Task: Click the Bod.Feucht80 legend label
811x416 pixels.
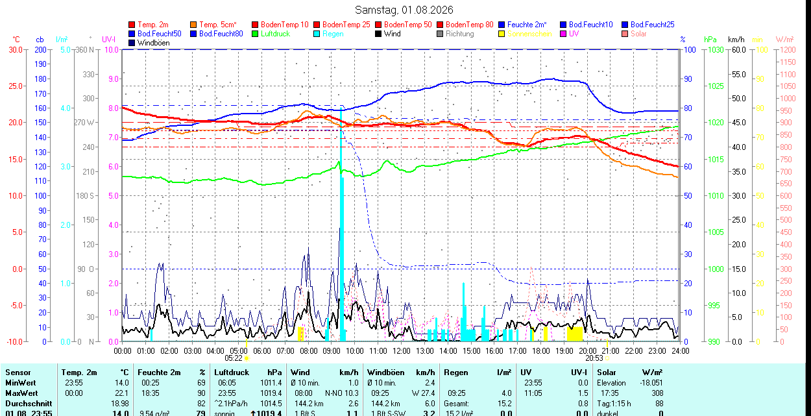Action: pyautogui.click(x=221, y=33)
